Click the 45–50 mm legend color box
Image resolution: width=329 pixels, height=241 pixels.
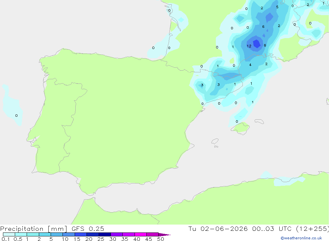152,234
